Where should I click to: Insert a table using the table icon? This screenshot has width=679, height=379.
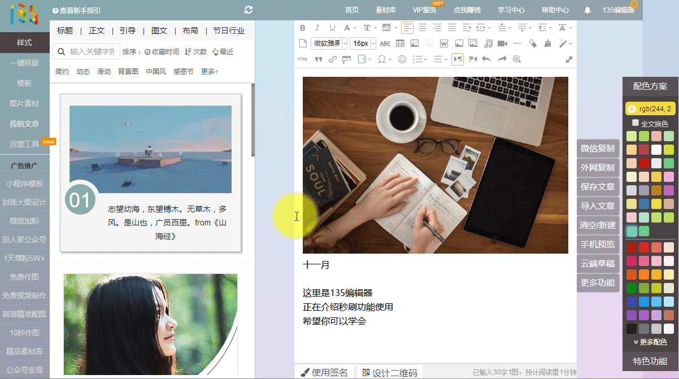coord(400,43)
